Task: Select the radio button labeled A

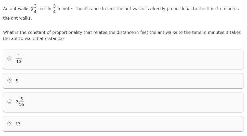Action: (10, 59)
